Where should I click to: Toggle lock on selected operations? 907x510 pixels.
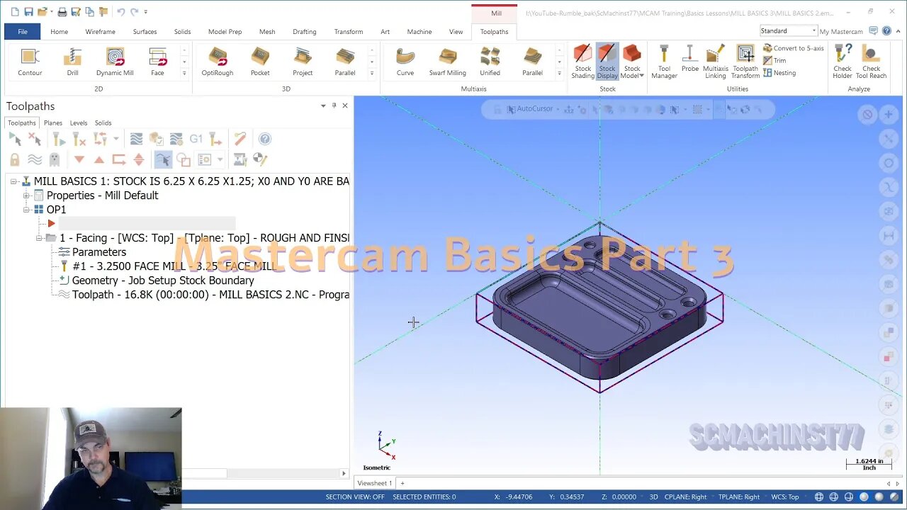tap(15, 159)
